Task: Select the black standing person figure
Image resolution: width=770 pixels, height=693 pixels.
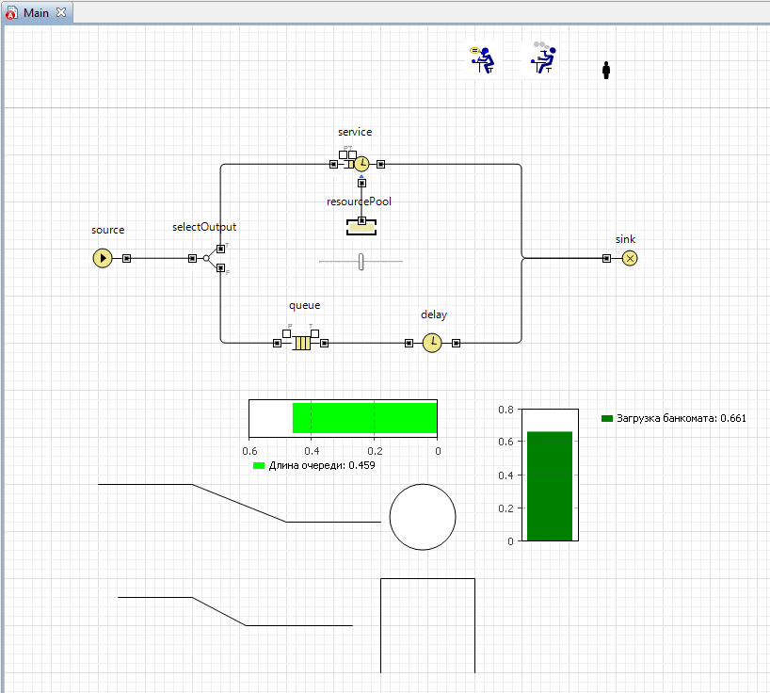Action: [x=606, y=70]
